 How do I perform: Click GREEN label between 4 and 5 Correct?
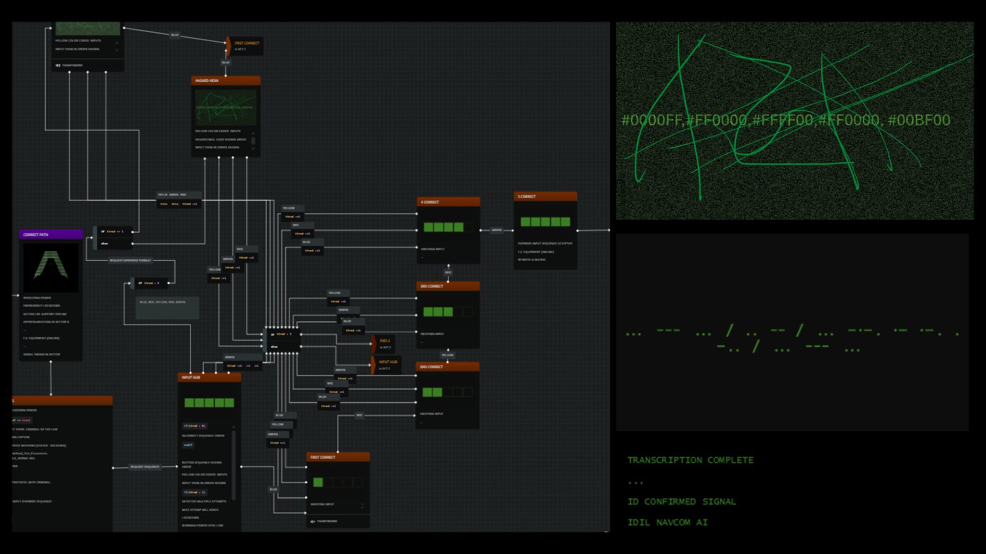(x=496, y=230)
